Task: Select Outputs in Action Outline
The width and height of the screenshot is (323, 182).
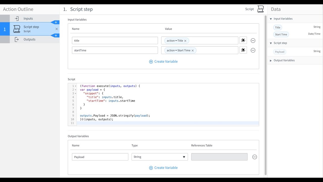Action: (x=30, y=39)
